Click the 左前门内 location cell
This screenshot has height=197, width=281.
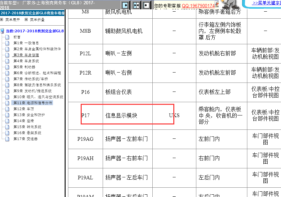(222, 139)
